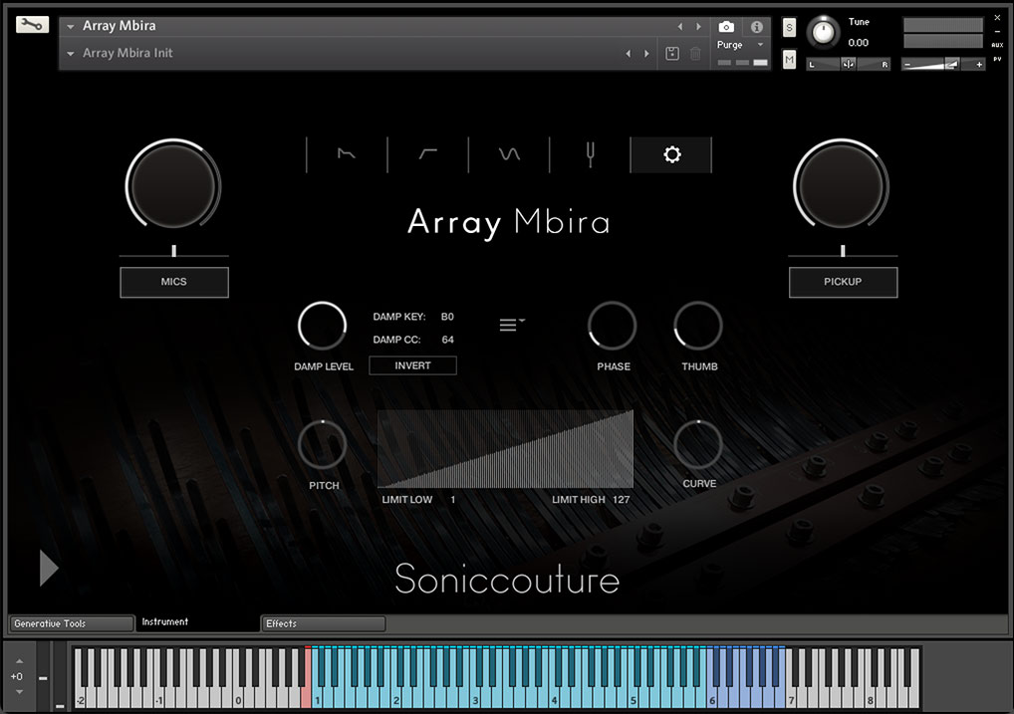Open the sine wave LFO page
This screenshot has height=714, width=1014.
point(509,154)
